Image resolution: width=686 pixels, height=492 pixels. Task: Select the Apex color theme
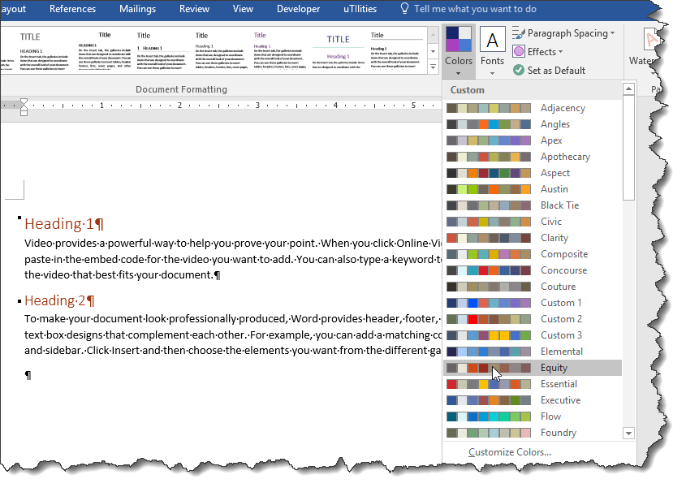click(x=533, y=140)
